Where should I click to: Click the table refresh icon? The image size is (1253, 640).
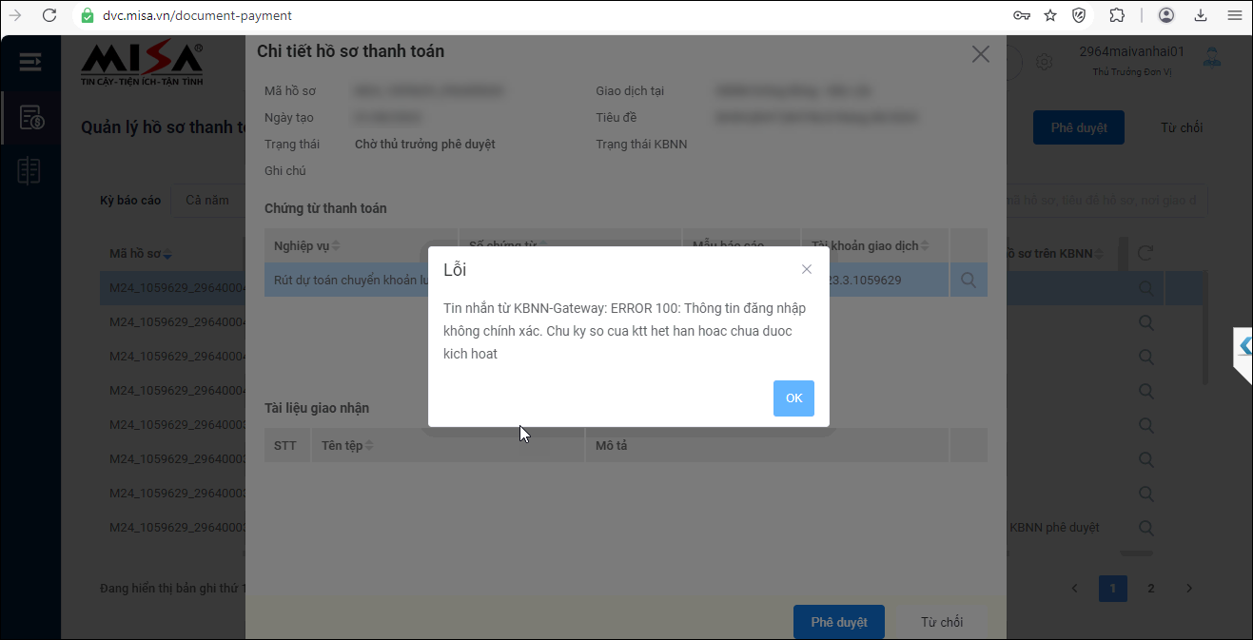pyautogui.click(x=1145, y=253)
